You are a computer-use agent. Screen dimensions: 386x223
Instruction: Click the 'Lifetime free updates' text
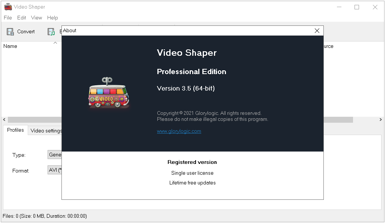pyautogui.click(x=193, y=183)
